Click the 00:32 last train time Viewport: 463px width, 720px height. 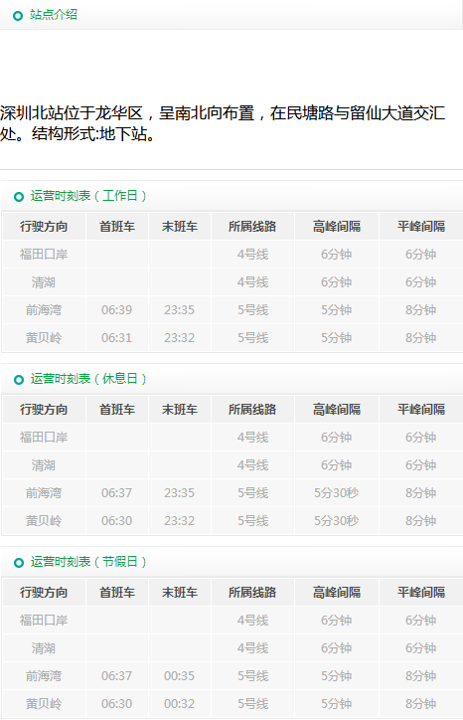point(180,704)
